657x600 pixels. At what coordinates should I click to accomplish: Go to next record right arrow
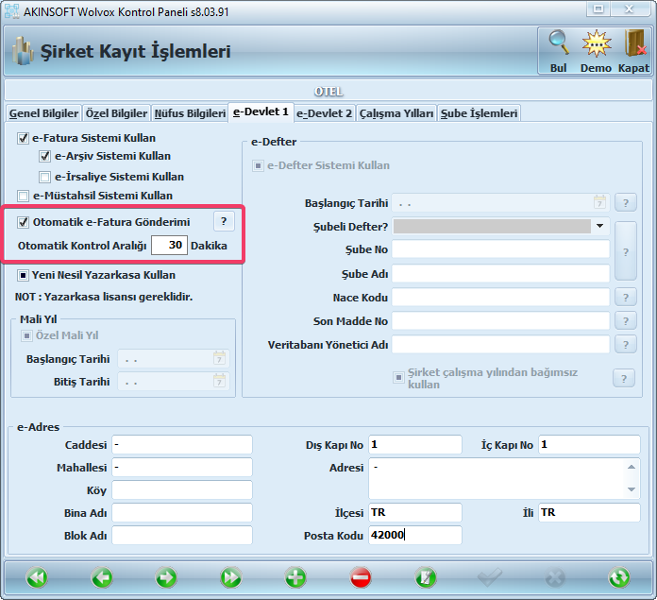(x=166, y=578)
